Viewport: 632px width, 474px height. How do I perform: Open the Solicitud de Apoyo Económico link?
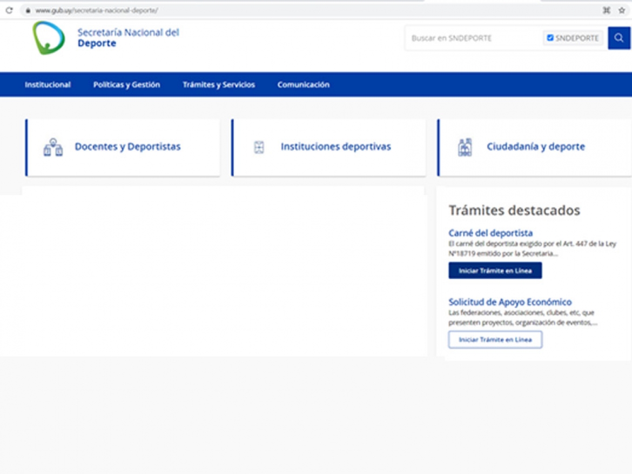click(510, 302)
